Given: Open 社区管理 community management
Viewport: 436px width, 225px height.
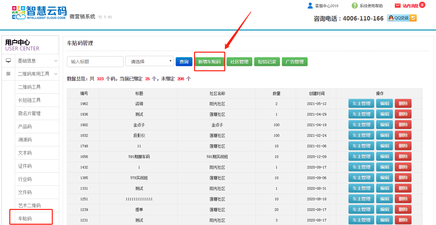Looking at the screenshot, I should click(x=239, y=62).
